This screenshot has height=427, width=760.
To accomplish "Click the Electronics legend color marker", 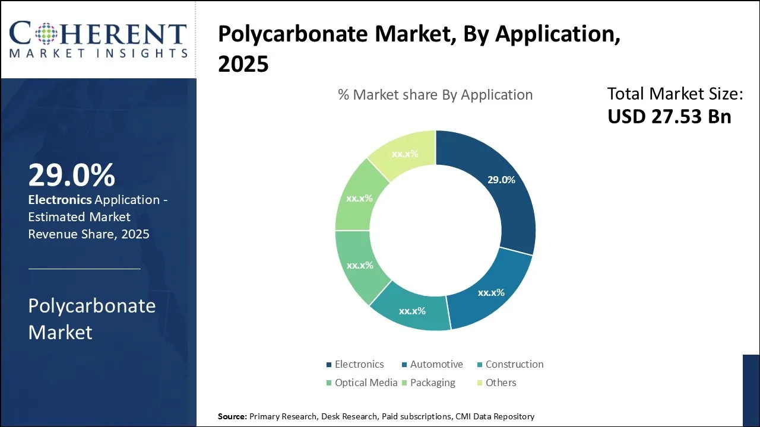I will coord(329,365).
